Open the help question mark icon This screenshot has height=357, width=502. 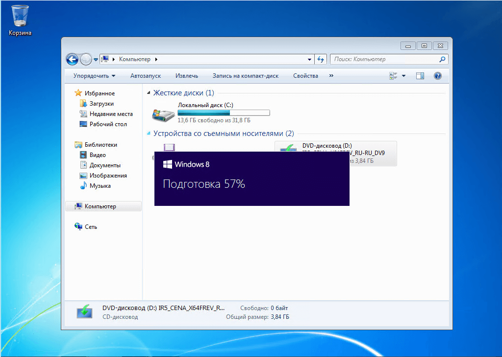tap(438, 76)
